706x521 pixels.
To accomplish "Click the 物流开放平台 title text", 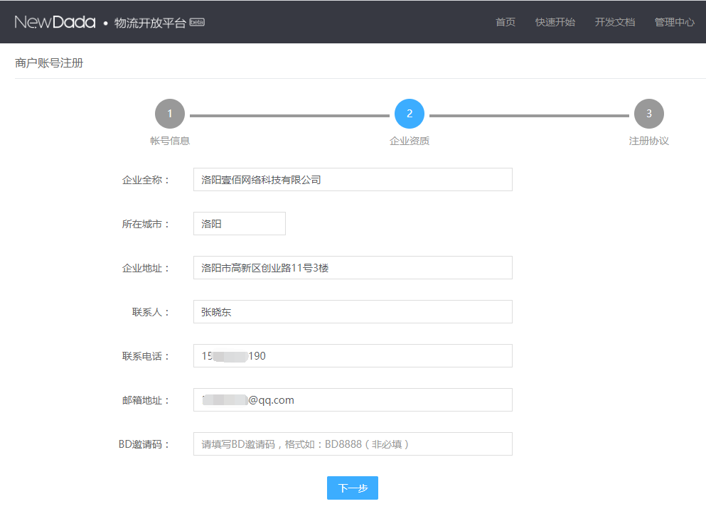I will [x=150, y=23].
